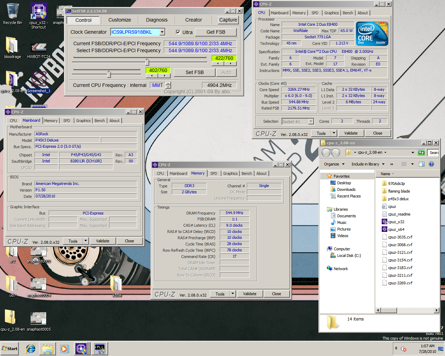
Task: Toggle the Explorer preview pane icon
Action: [x=422, y=164]
